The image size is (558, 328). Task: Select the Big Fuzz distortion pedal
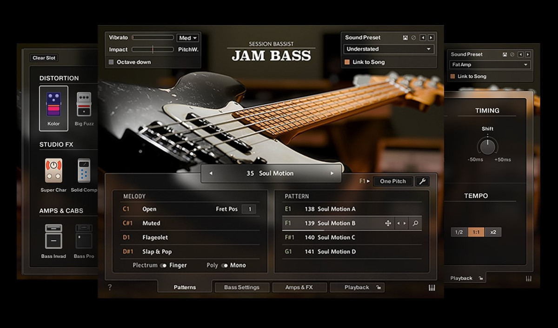pos(84,108)
